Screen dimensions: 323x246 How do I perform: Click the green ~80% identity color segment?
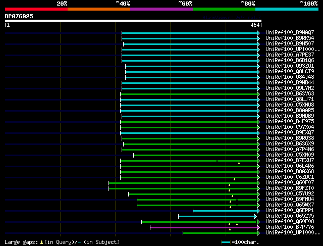(224, 9)
